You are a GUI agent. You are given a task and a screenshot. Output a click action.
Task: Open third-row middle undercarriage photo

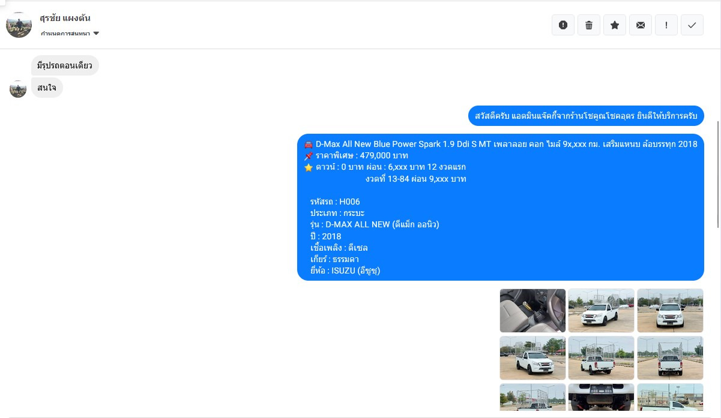601,398
